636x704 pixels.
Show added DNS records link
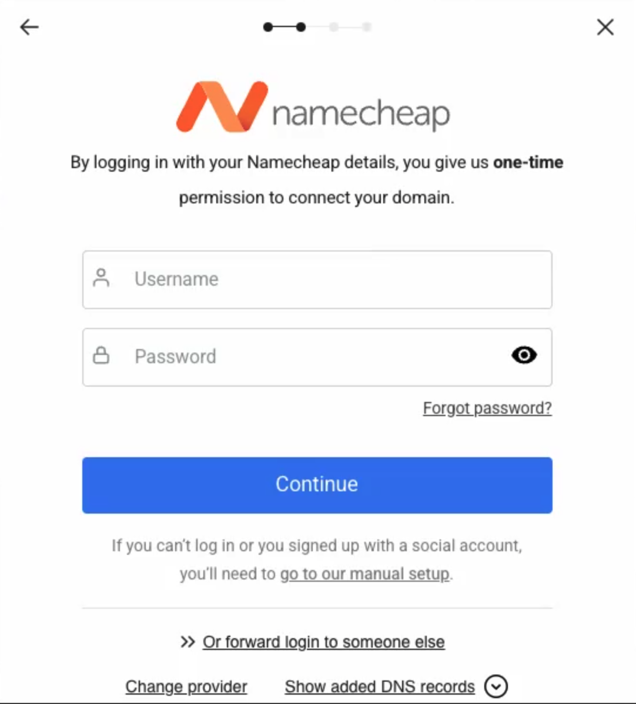pyautogui.click(x=380, y=686)
